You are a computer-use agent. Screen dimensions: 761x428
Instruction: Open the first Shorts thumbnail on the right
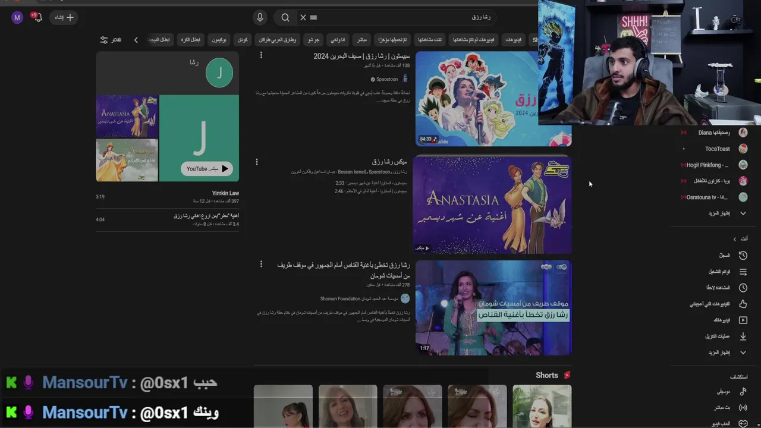pyautogui.click(x=542, y=407)
